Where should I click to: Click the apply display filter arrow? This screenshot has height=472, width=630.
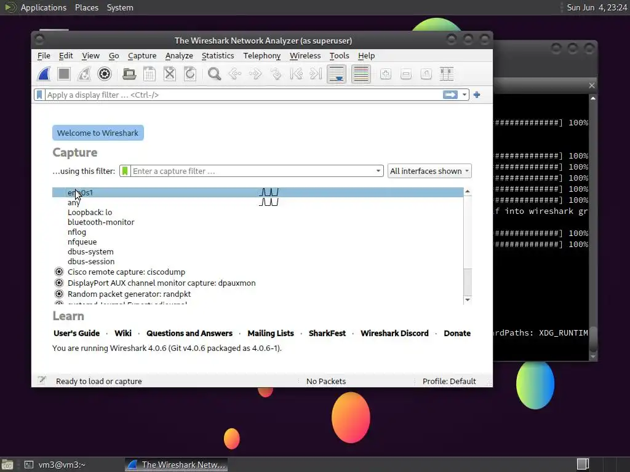(x=450, y=95)
